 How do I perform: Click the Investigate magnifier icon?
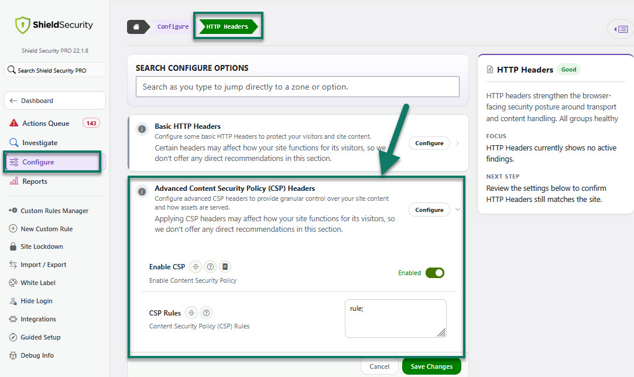13,142
